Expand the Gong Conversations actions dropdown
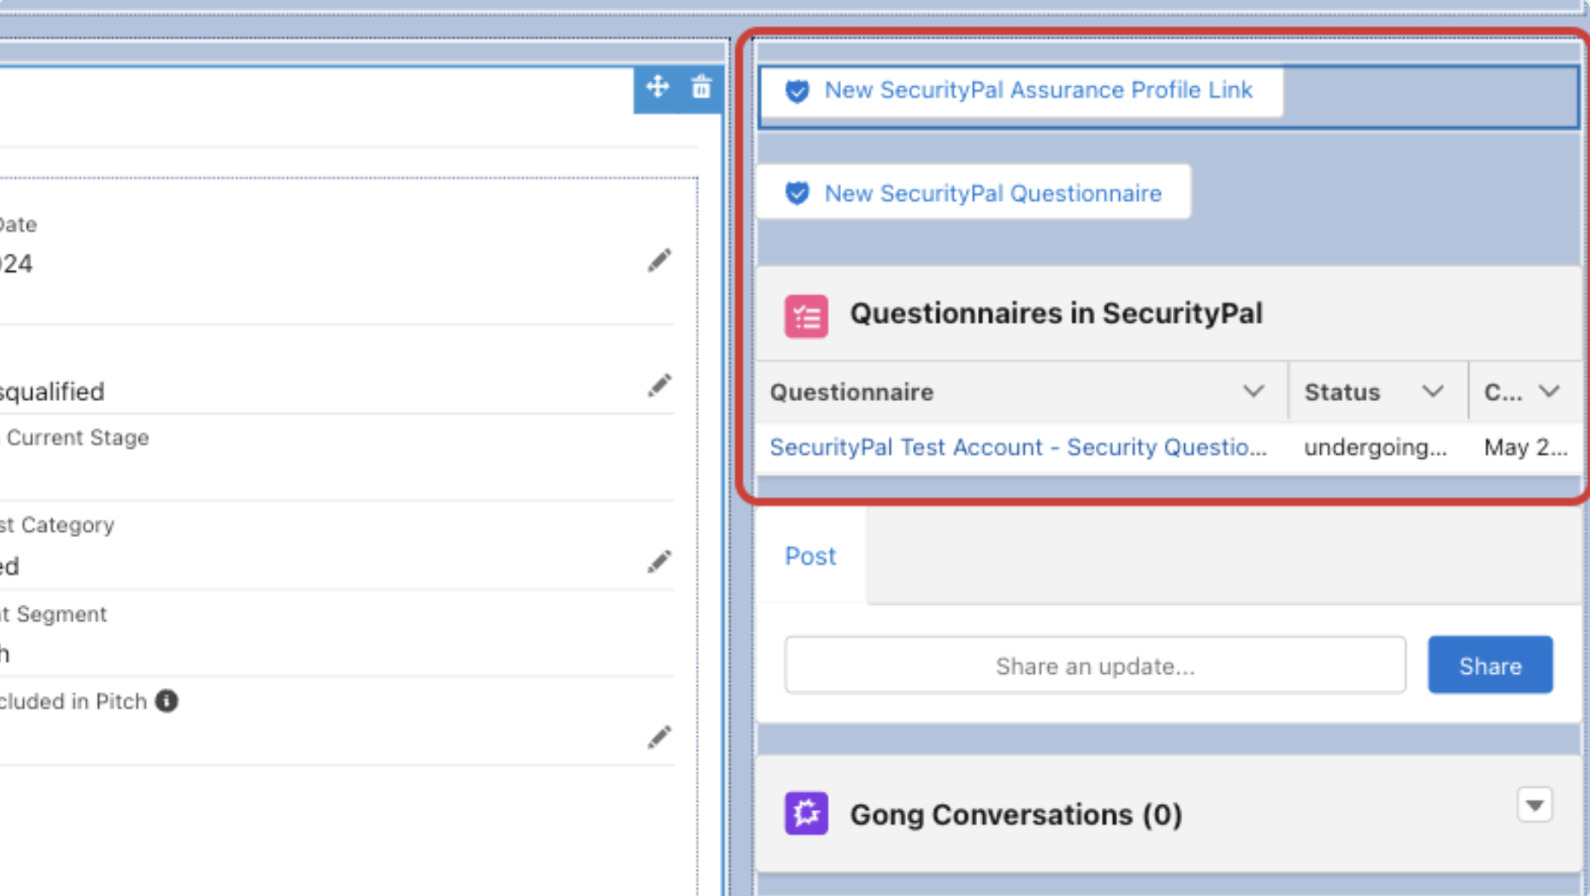Image resolution: width=1590 pixels, height=896 pixels. pos(1534,805)
